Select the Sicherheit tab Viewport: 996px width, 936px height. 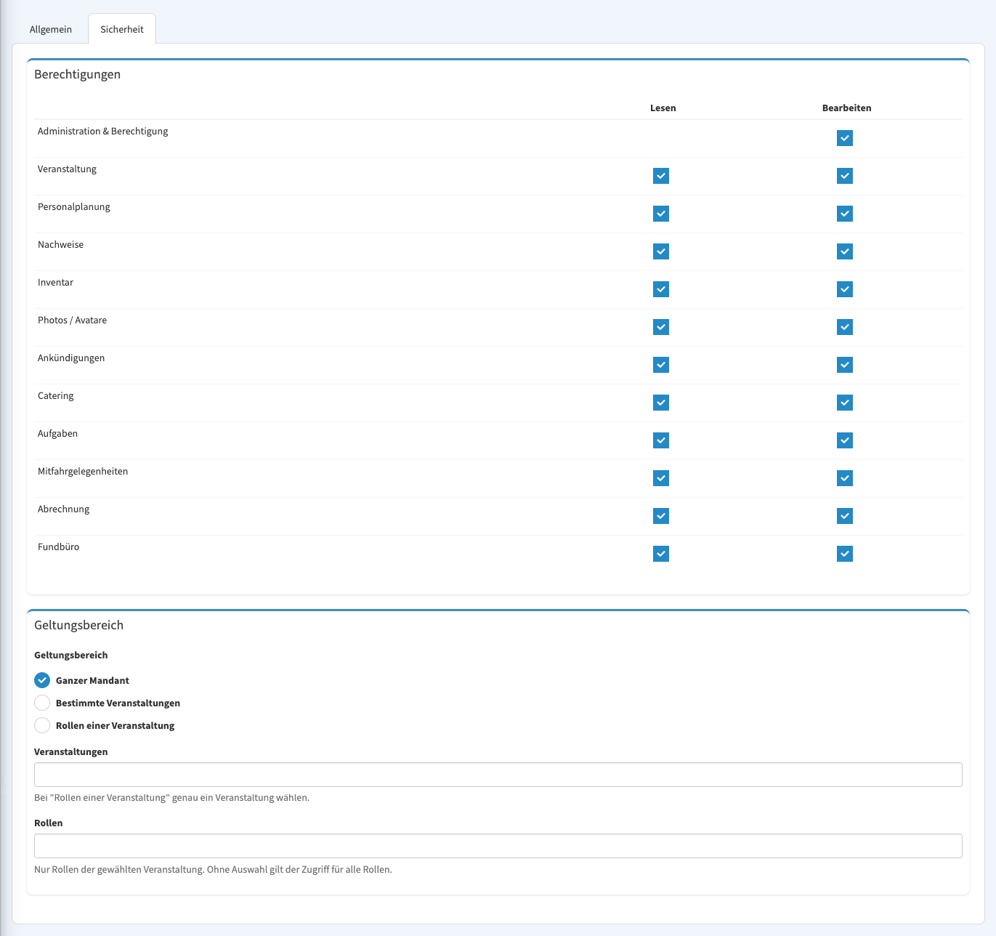point(122,29)
